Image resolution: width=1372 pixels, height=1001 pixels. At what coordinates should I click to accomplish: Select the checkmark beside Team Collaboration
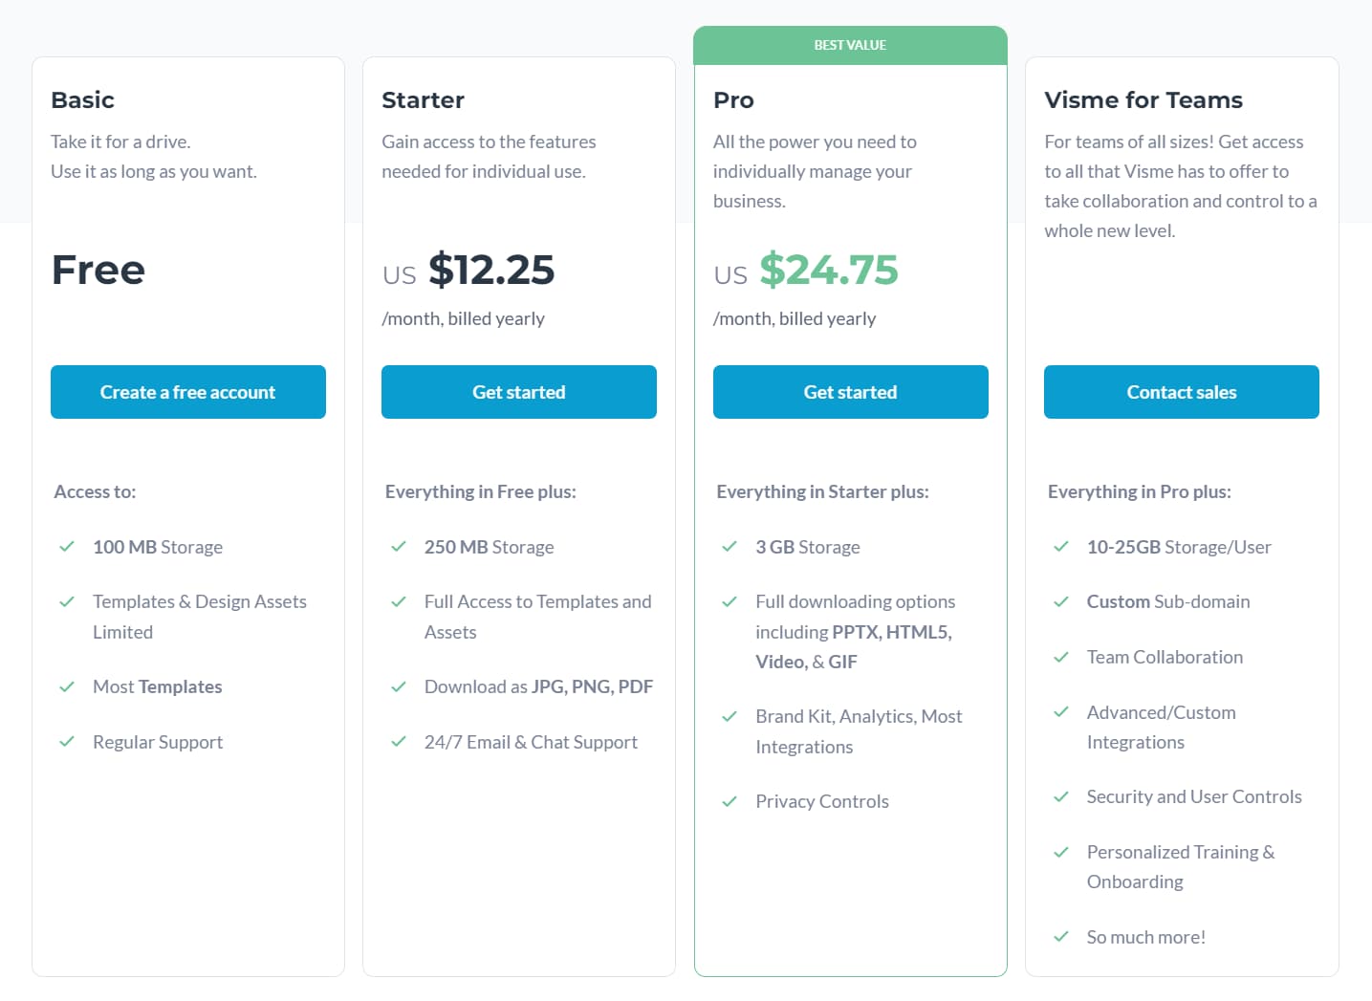tap(1061, 657)
